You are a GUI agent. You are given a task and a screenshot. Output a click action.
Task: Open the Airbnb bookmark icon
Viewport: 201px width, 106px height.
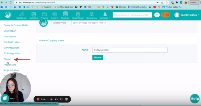(x=33, y=7)
